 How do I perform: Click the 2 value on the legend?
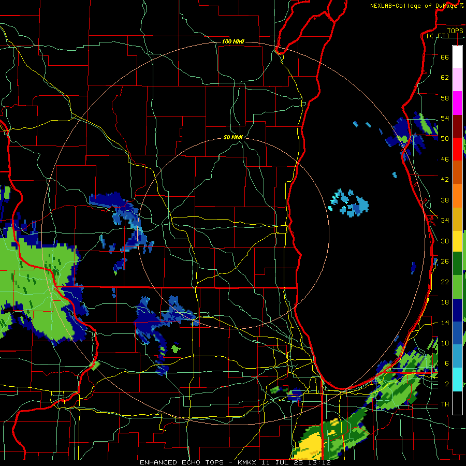(x=447, y=384)
